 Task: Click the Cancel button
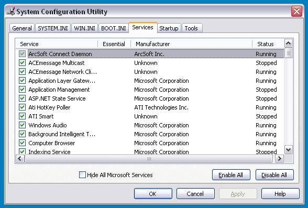[x=195, y=194]
